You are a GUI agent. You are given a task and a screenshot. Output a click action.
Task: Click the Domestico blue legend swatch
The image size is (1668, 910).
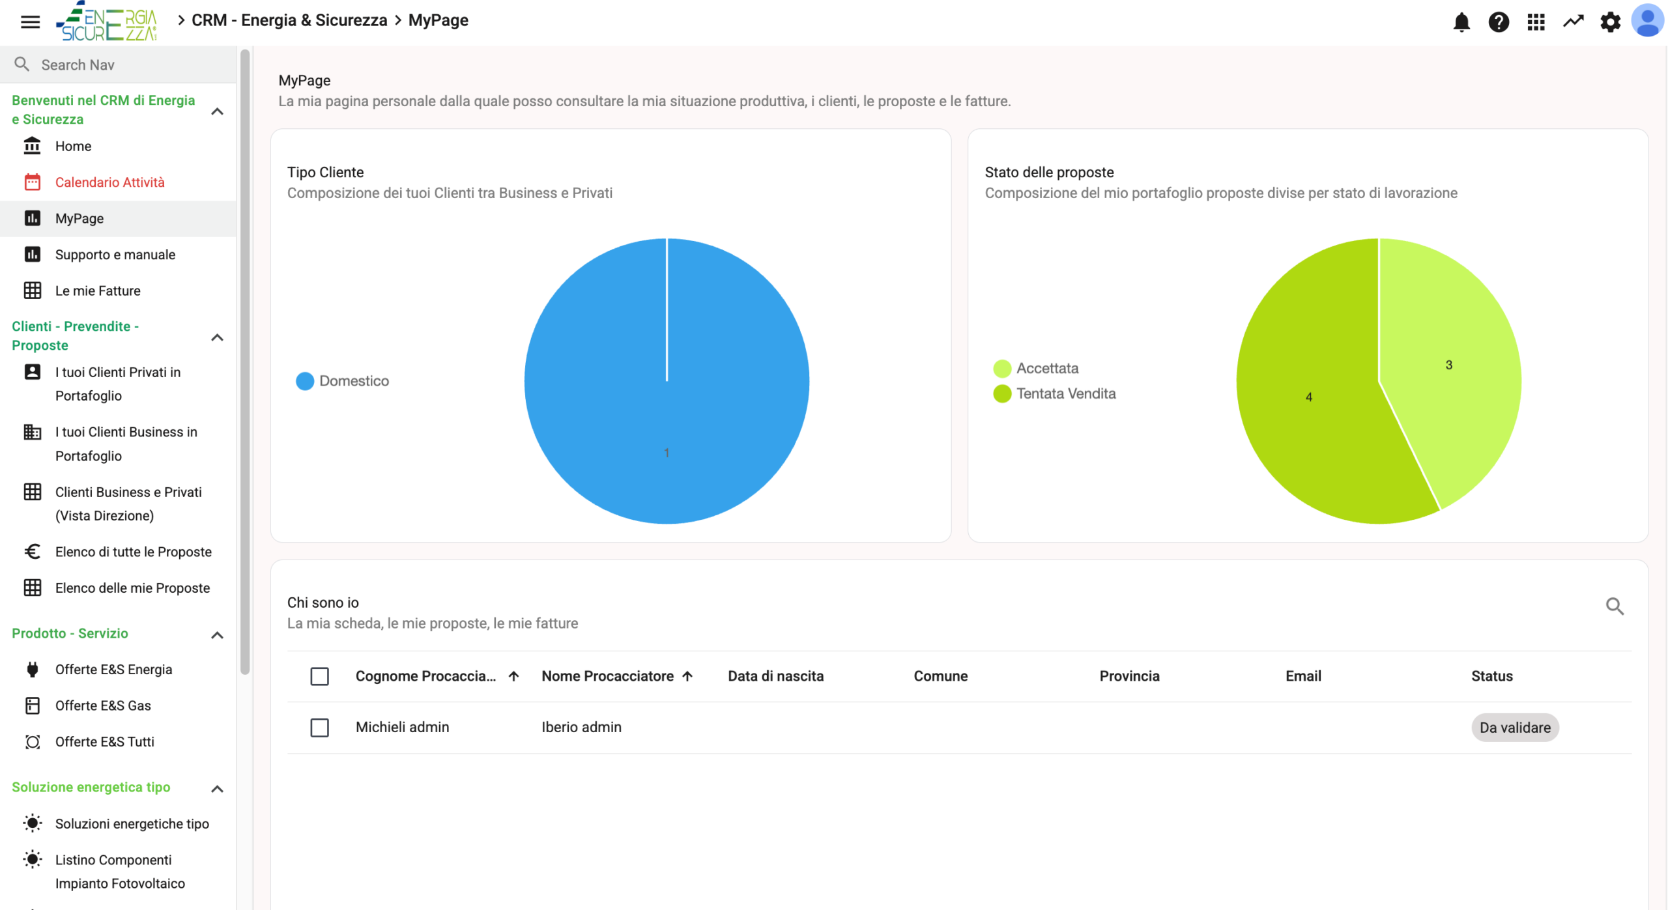tap(305, 381)
